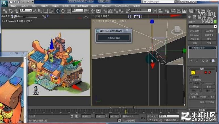This screenshot has height=124, width=219.
Task: Click the Rectangular Selection Region icon
Action: click(46, 11)
